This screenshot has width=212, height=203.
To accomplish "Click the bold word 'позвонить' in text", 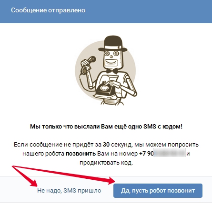I will (81, 154).
